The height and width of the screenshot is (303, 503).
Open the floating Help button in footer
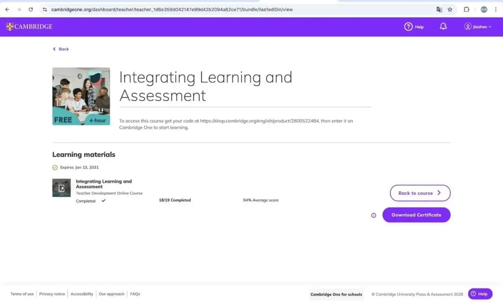tap(480, 294)
